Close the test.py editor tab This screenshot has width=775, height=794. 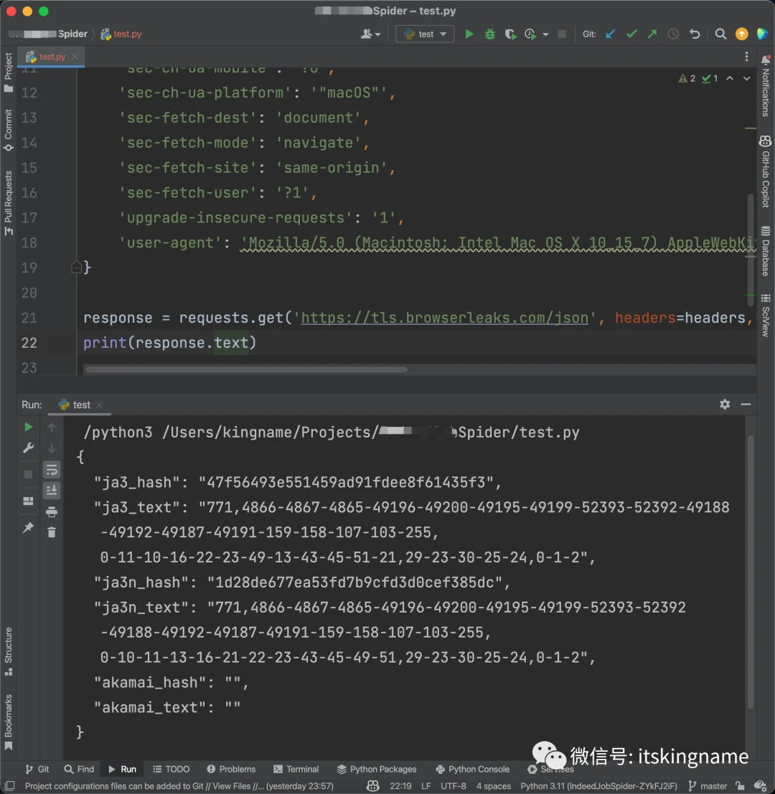(x=75, y=57)
